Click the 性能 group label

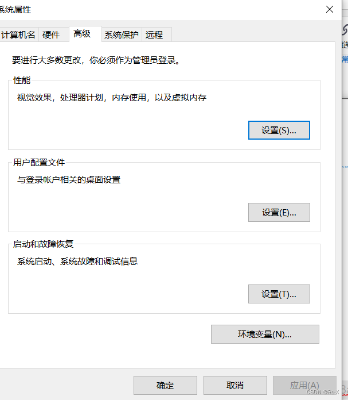22,80
